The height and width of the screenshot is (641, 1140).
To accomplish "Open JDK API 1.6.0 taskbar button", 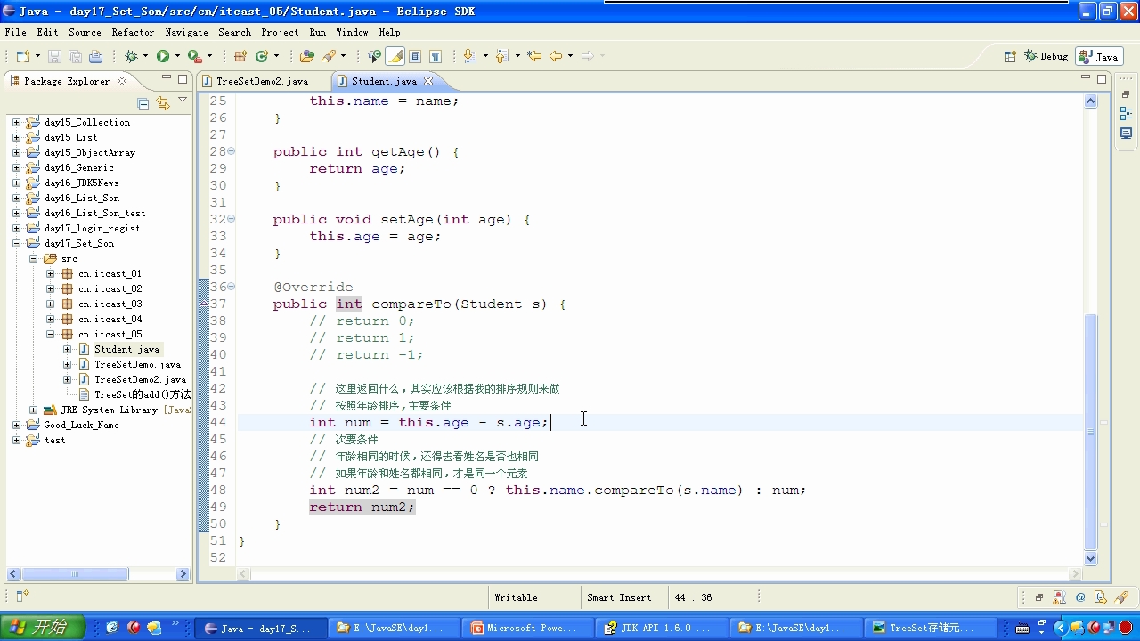I will click(x=660, y=628).
